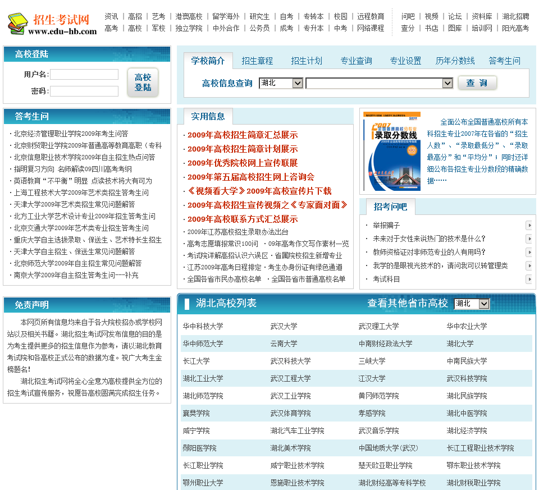Click arrow icon next to 考试科目
This screenshot has height=490, width=539.
(x=529, y=279)
